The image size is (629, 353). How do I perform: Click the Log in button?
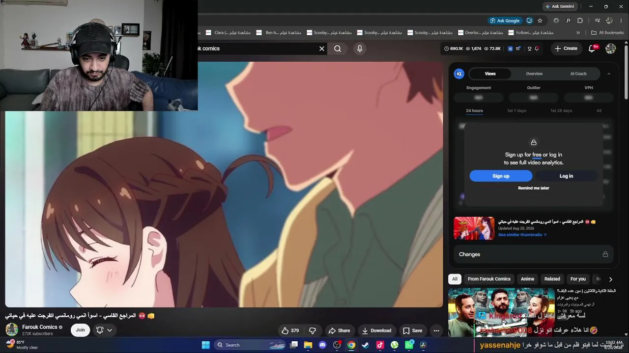[566, 176]
